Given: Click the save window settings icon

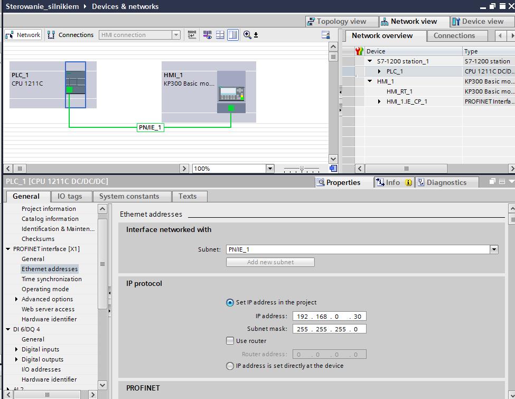Looking at the screenshot, I should point(325,35).
